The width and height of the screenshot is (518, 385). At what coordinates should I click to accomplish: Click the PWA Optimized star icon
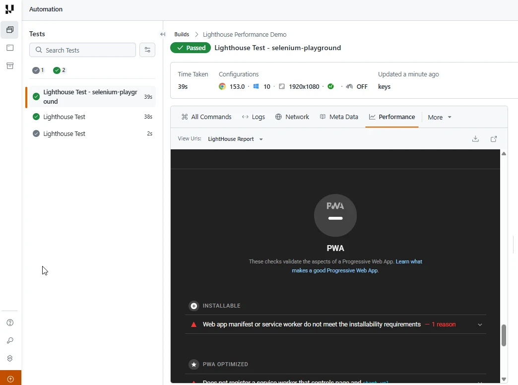point(194,365)
